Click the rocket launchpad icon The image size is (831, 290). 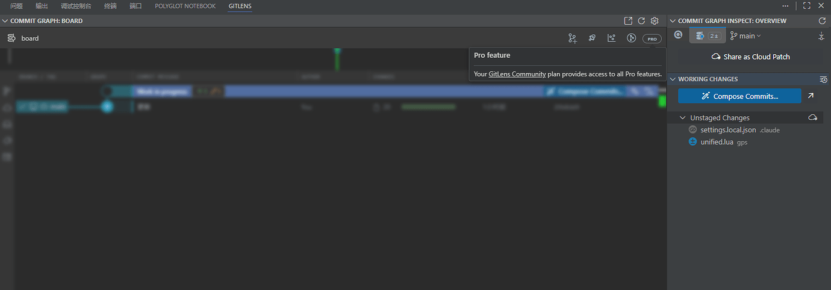tap(592, 38)
